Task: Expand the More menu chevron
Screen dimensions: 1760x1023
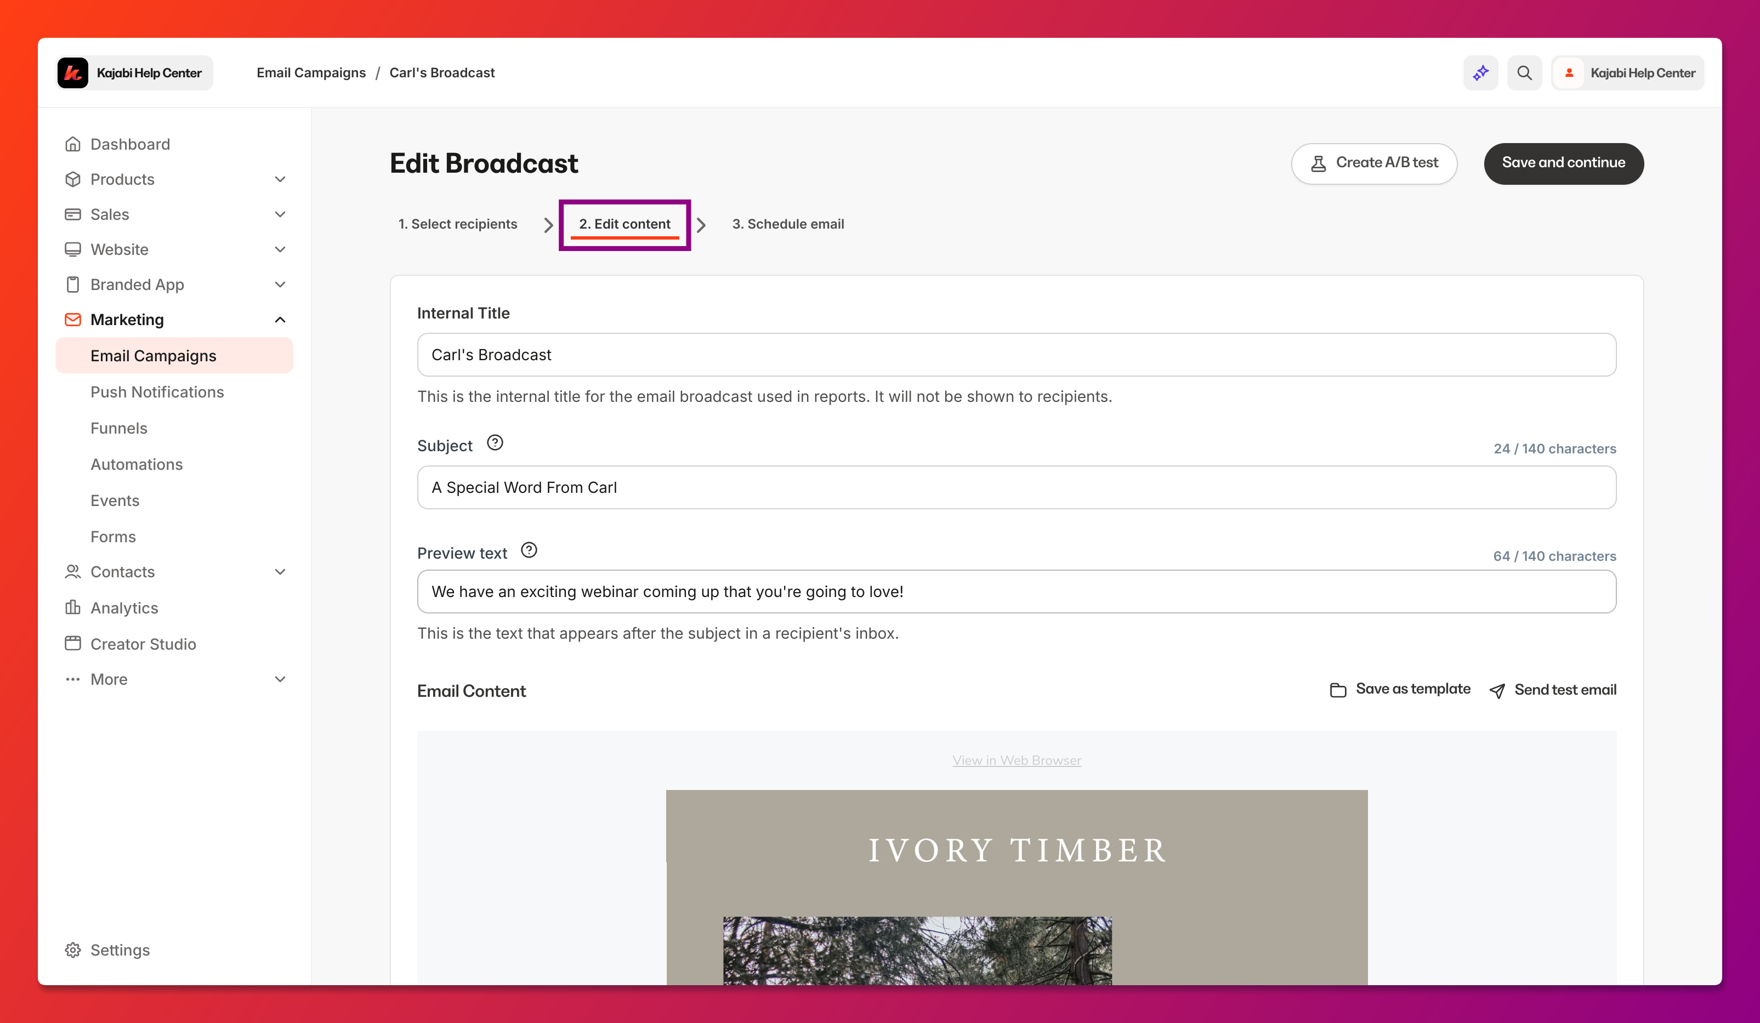Action: pyautogui.click(x=280, y=679)
